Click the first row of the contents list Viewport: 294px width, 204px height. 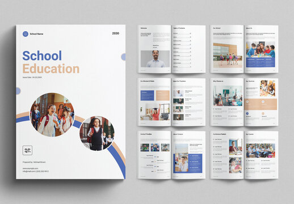pyautogui.click(x=182, y=33)
